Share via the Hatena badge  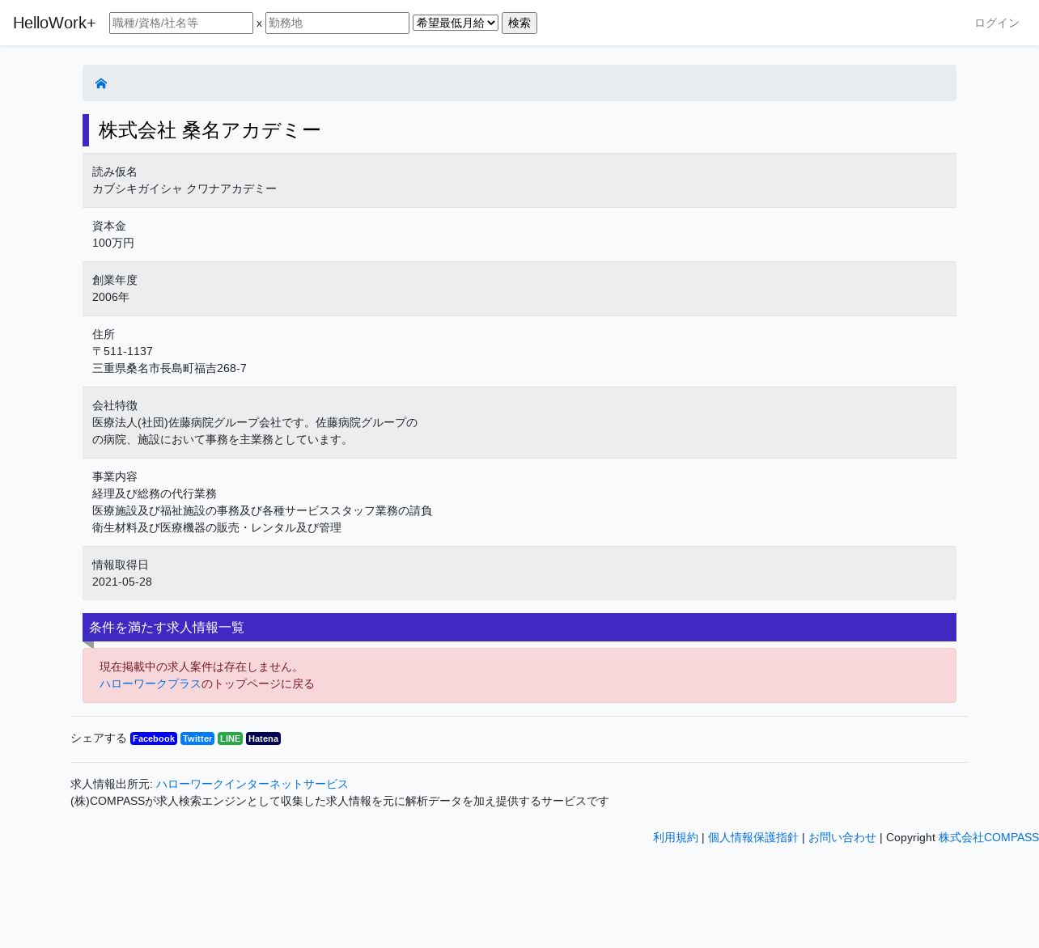click(263, 739)
